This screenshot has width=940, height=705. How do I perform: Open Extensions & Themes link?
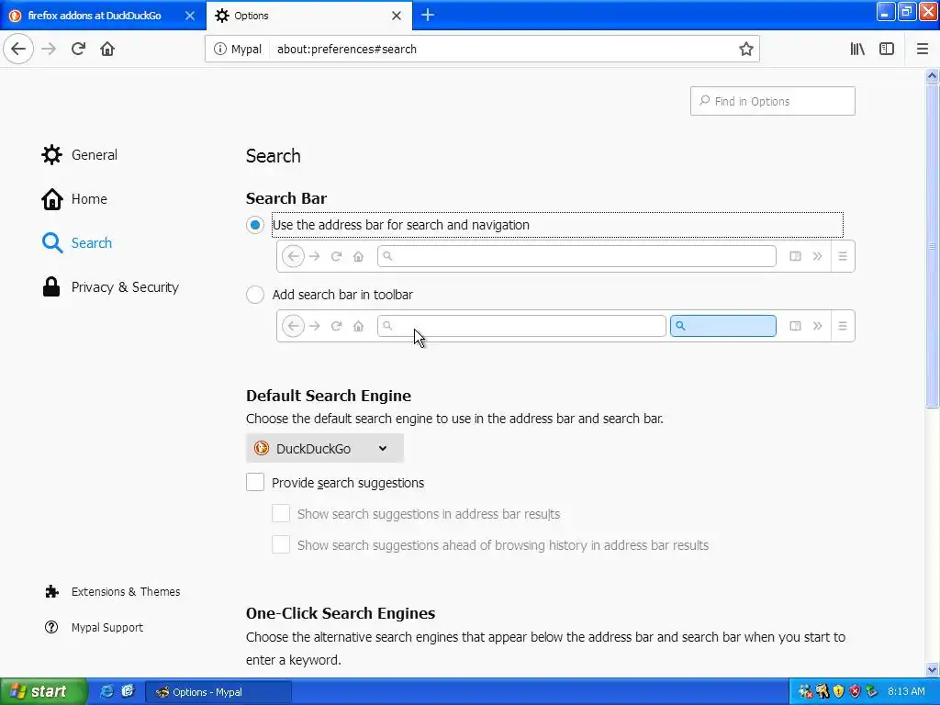point(112,592)
